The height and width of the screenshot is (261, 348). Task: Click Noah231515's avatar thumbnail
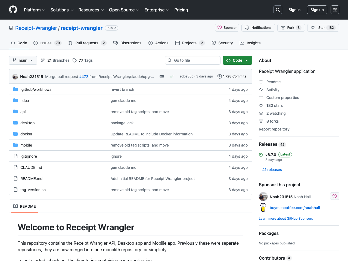tap(15, 76)
